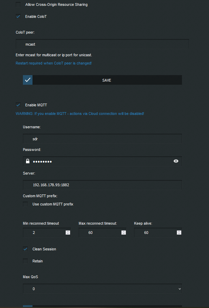
Task: Click the MQTT Server address field
Action: [102, 185]
